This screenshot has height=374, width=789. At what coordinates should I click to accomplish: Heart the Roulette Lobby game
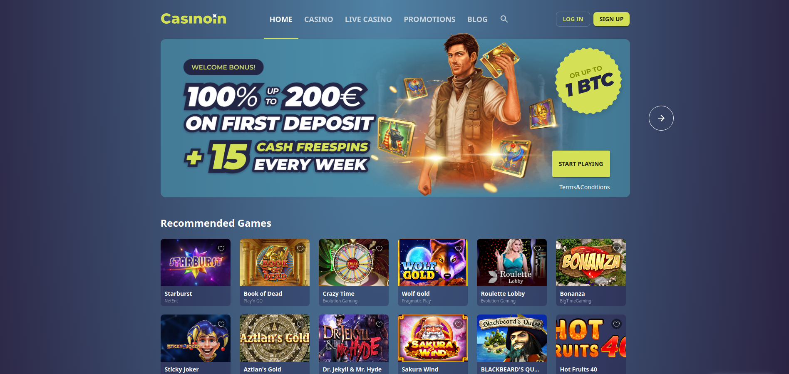coord(537,248)
